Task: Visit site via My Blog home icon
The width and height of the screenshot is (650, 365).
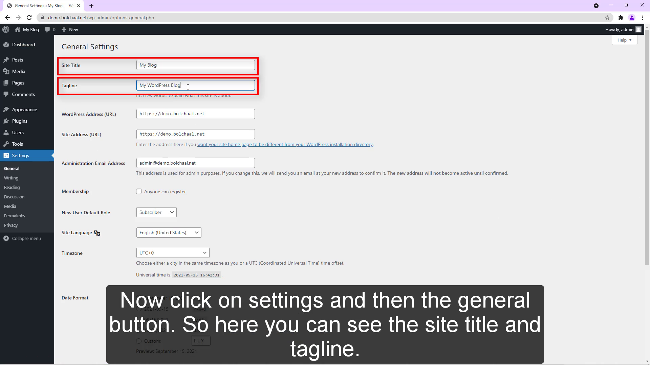Action: click(18, 29)
